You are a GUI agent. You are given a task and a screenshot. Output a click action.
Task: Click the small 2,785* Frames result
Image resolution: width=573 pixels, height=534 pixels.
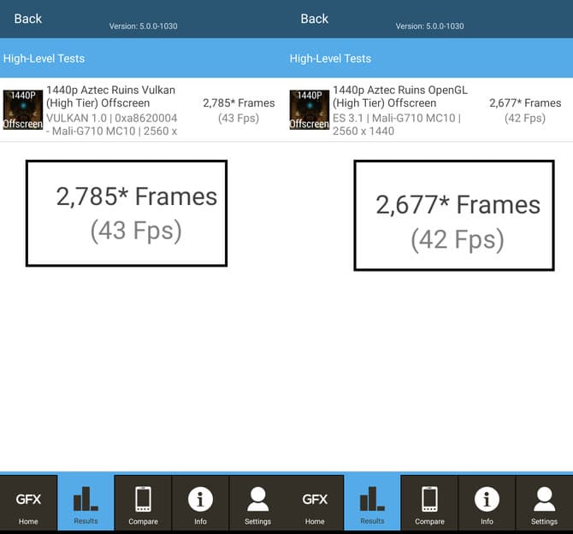239,103
